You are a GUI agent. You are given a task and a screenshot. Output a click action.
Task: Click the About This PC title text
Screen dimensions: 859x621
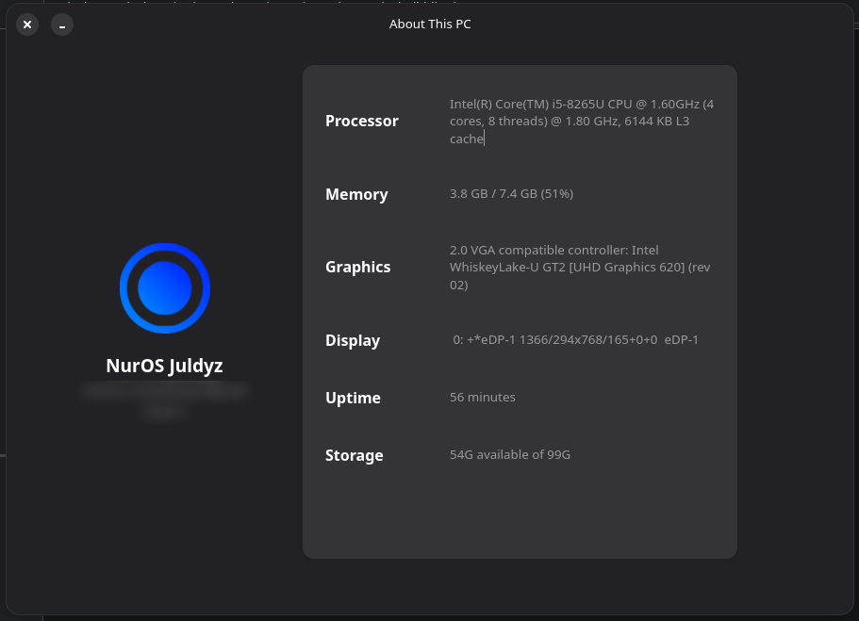point(430,25)
